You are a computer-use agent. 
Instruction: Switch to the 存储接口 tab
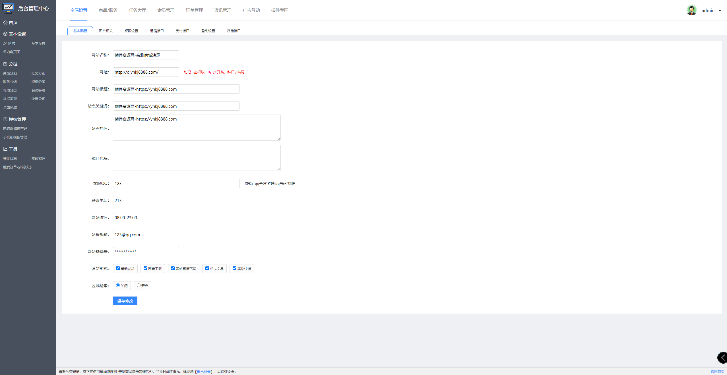234,31
